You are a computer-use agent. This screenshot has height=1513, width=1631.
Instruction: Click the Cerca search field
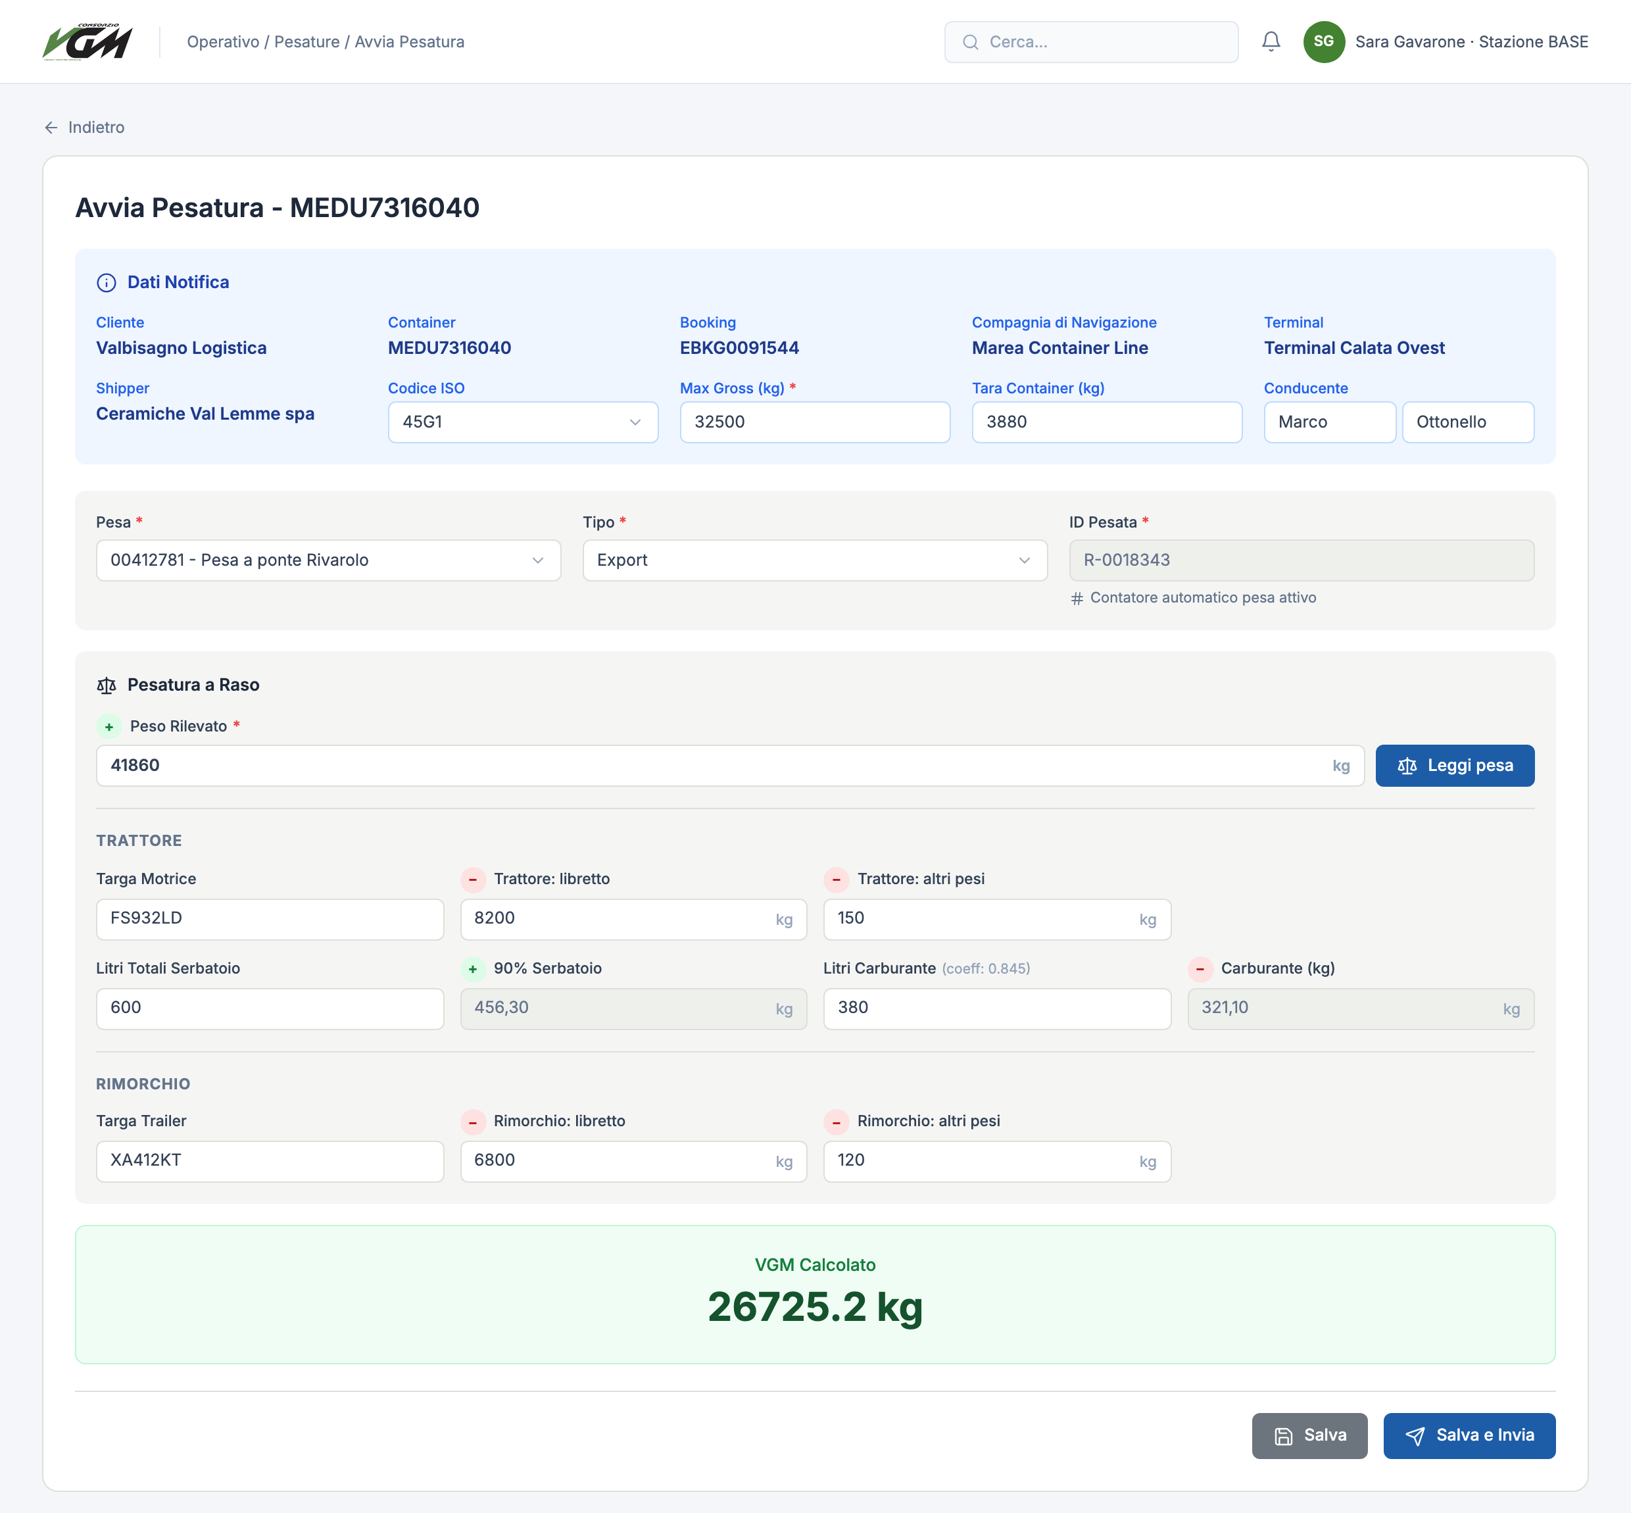tap(1091, 41)
